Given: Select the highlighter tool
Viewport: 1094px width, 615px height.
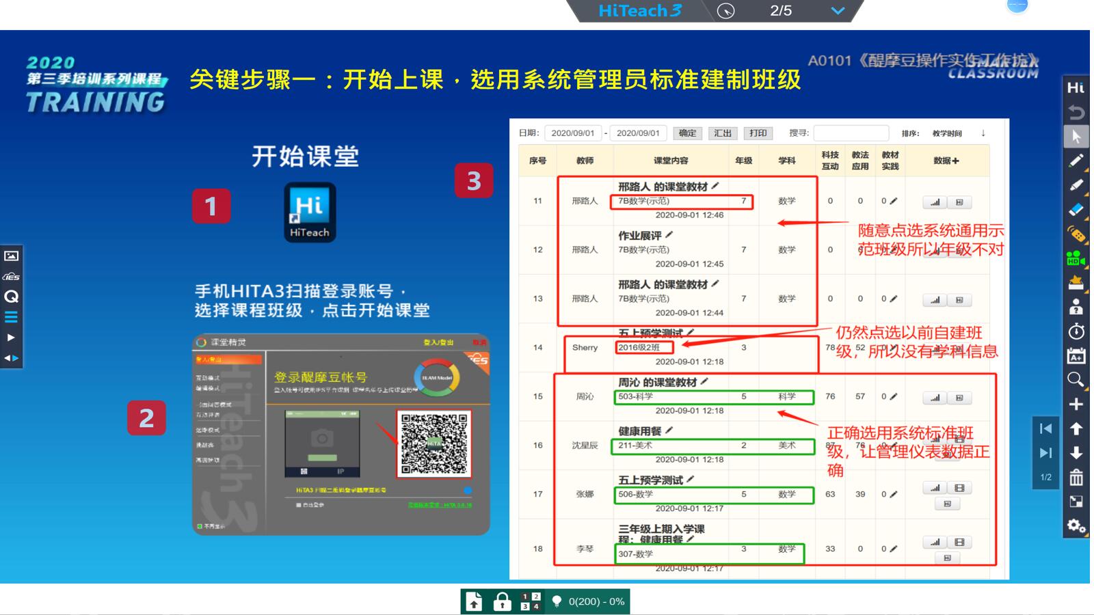Looking at the screenshot, I should pos(1076,186).
